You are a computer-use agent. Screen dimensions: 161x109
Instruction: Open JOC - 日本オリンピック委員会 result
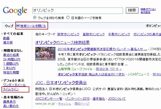pos(61,83)
